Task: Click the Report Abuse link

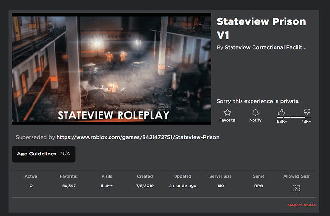Action: (302, 205)
